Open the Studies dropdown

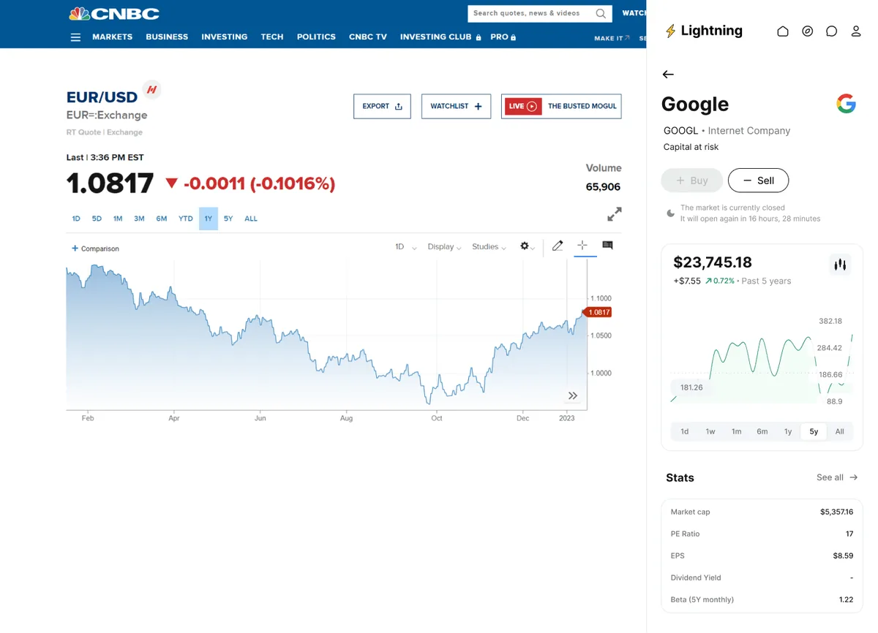[489, 247]
